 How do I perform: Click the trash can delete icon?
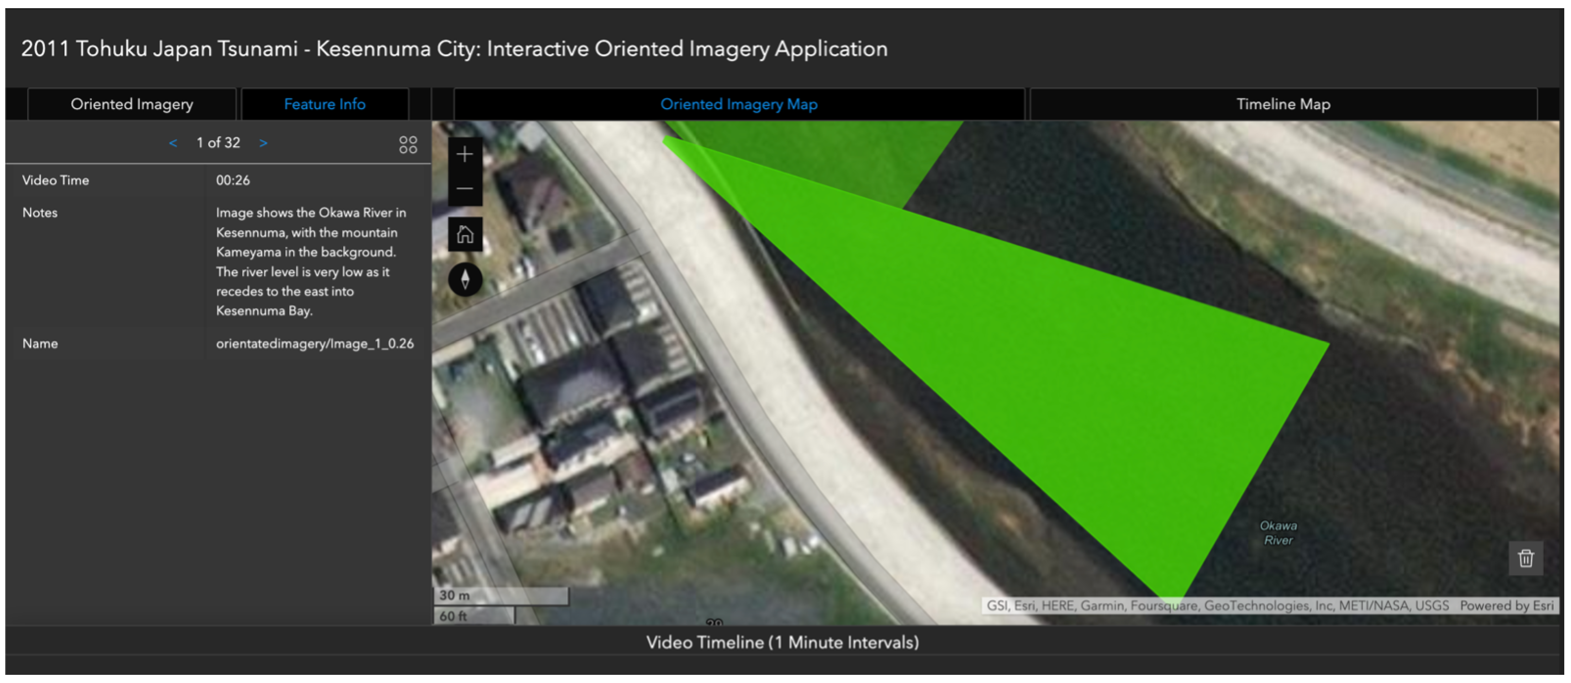click(x=1525, y=558)
